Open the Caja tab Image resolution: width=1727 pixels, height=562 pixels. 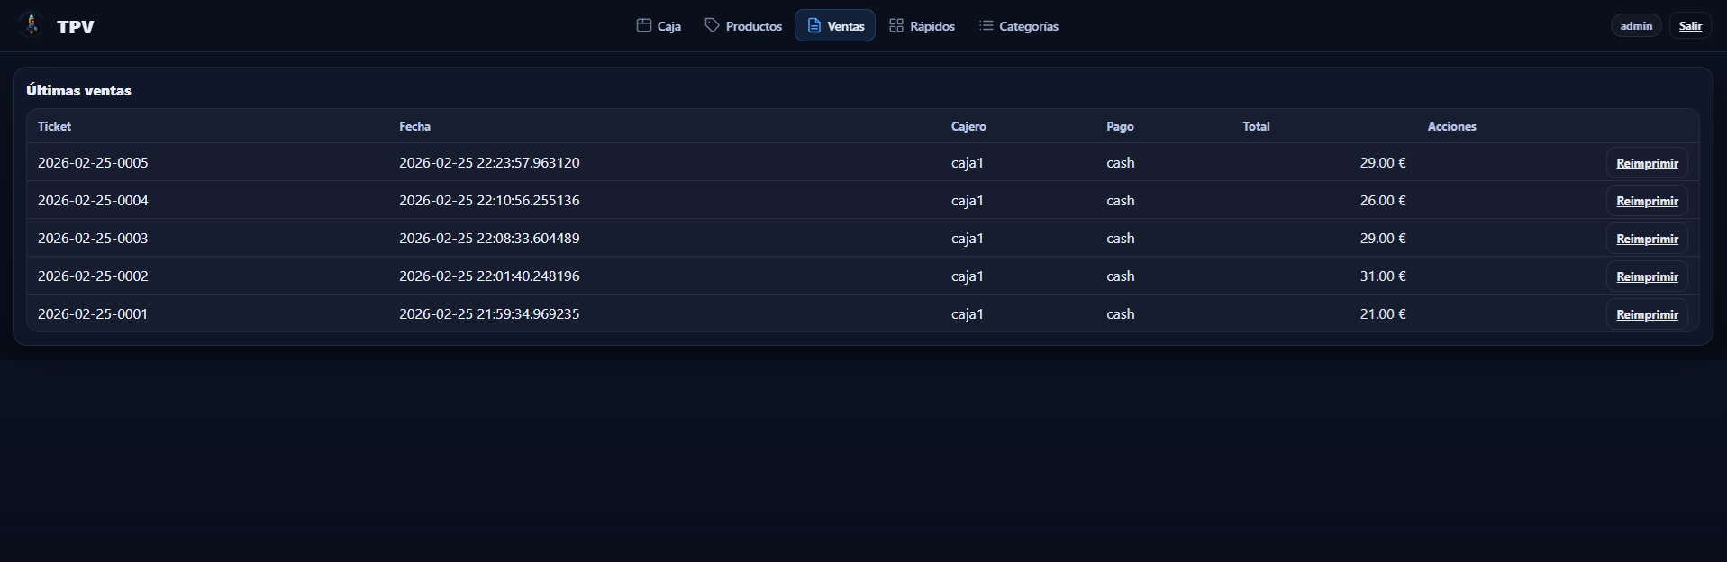659,25
